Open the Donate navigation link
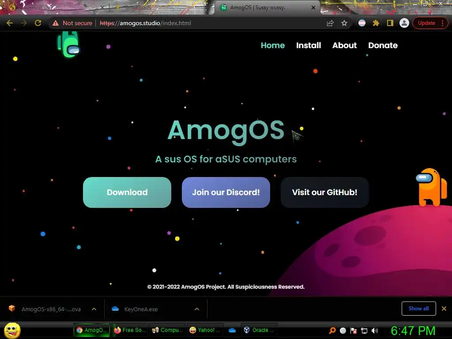Image resolution: width=452 pixels, height=339 pixels. pyautogui.click(x=383, y=45)
